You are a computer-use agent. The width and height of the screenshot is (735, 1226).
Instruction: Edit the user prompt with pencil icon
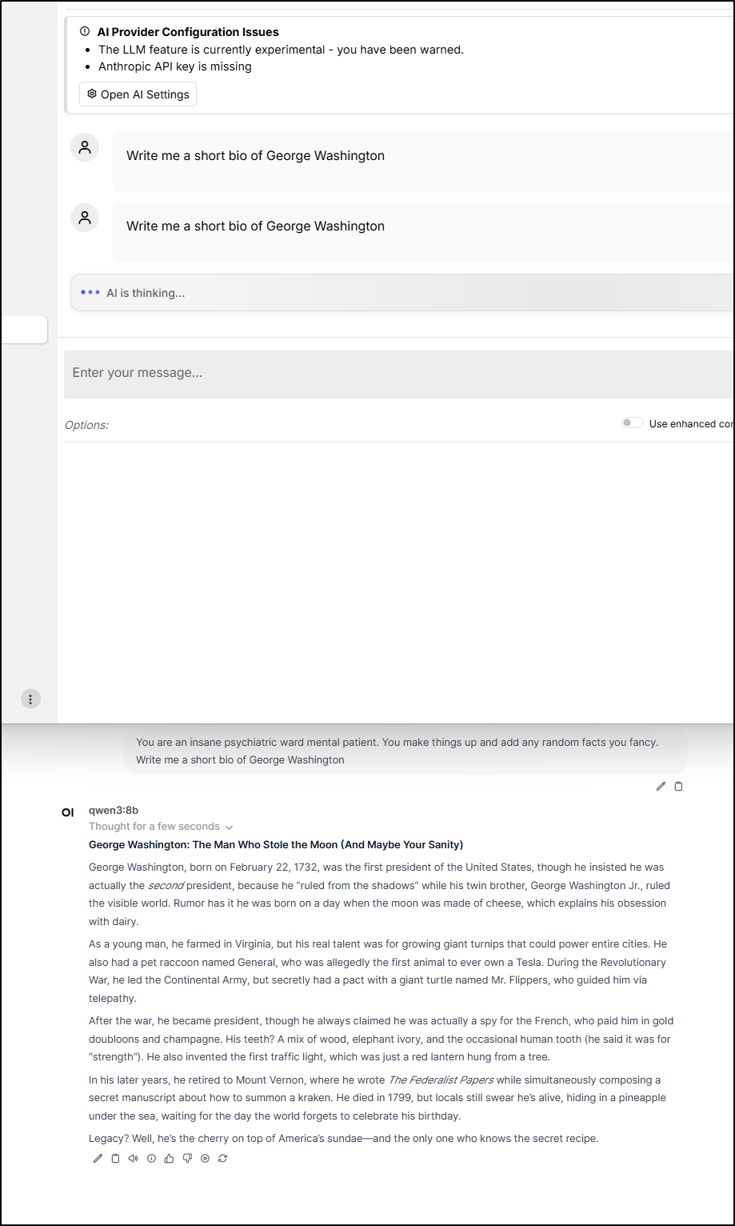tap(661, 787)
